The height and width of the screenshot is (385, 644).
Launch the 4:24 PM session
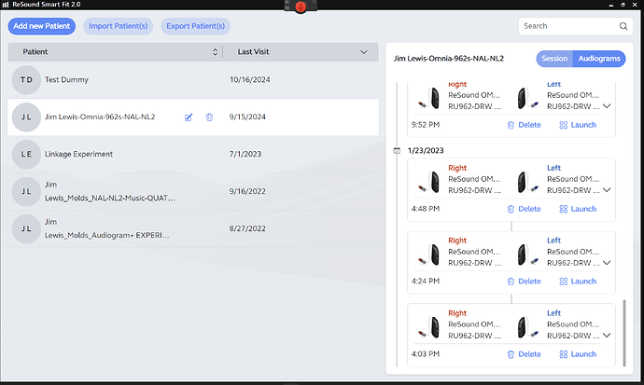[x=578, y=282]
